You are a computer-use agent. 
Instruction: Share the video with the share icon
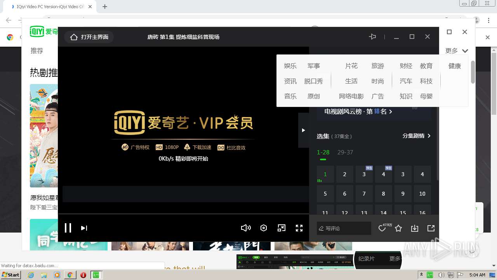431,228
